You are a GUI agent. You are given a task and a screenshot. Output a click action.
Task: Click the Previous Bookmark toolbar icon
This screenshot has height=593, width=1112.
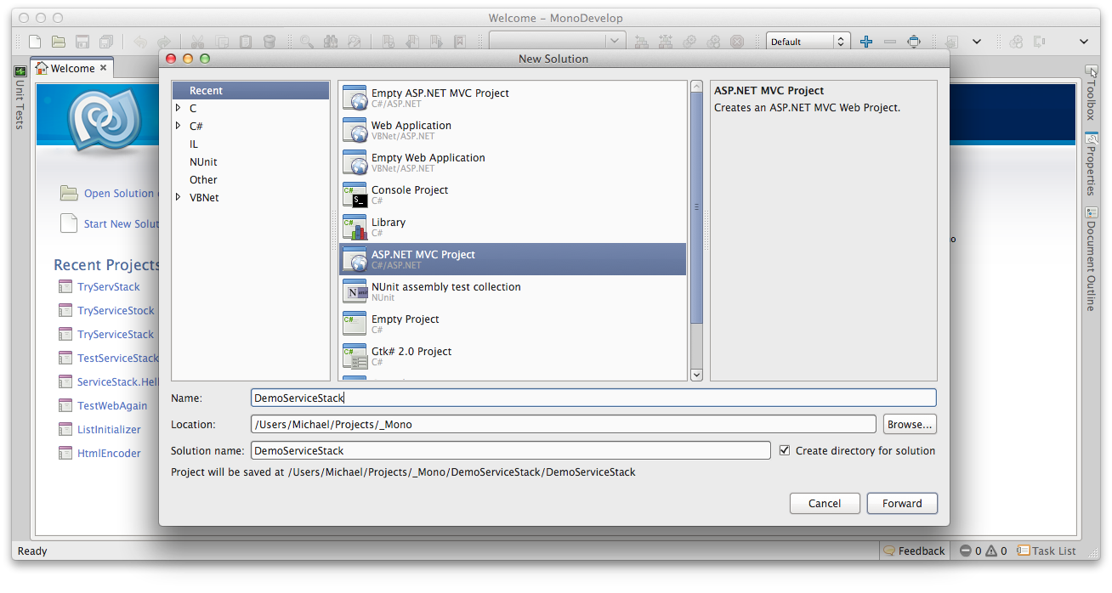tap(411, 42)
